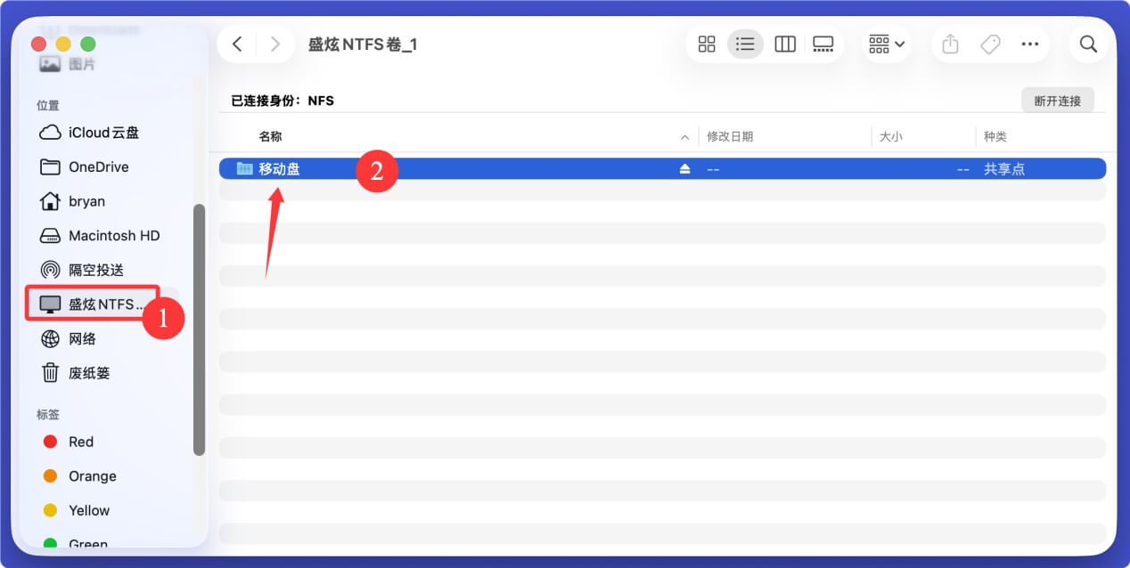The width and height of the screenshot is (1130, 568).
Task: Switch to grid view
Action: click(707, 44)
